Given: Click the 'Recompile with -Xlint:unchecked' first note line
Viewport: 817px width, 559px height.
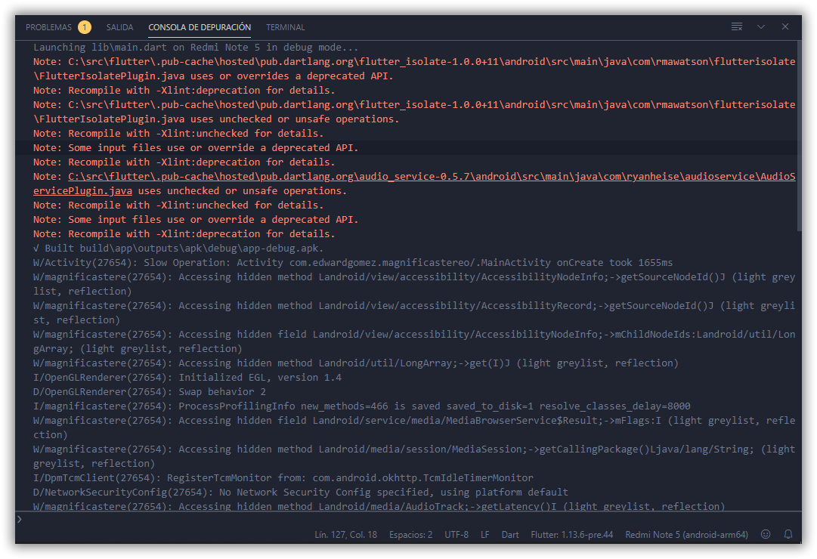Looking at the screenshot, I should tap(178, 134).
